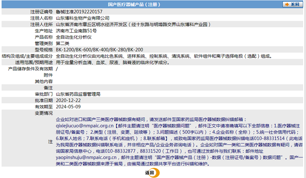Screen dimensions: 306x178
Task: Click the first notice line 企业如对进口和国产三类
Action: click(151, 120)
